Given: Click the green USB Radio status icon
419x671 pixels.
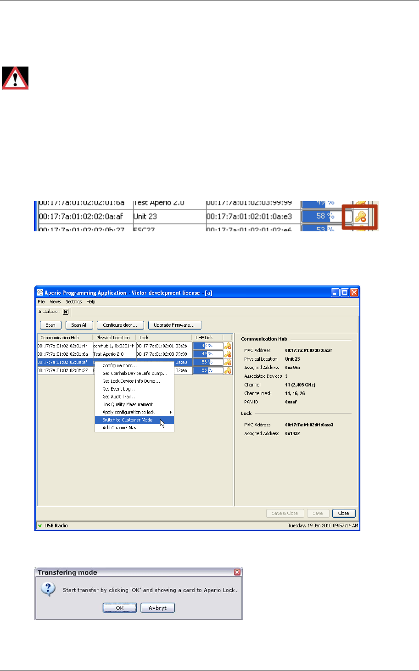Looking at the screenshot, I should (x=40, y=526).
